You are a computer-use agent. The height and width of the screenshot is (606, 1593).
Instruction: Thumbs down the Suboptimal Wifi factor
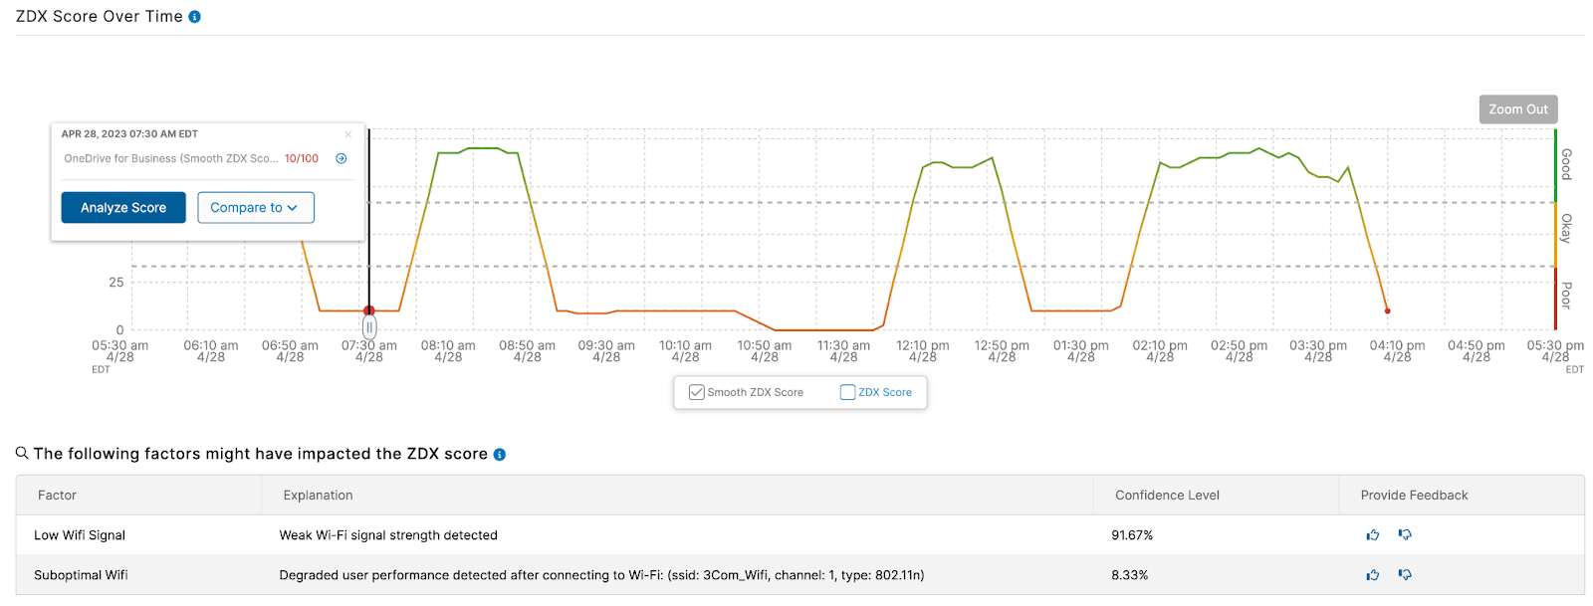click(1405, 575)
